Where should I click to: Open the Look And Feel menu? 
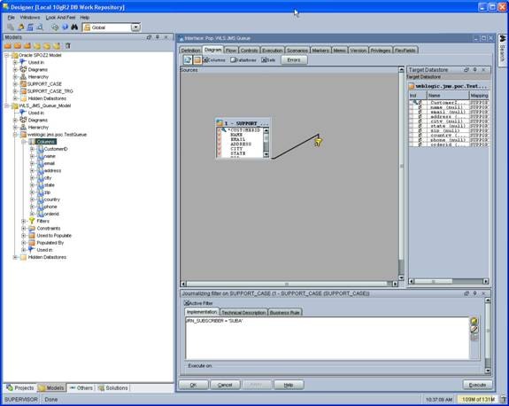60,17
